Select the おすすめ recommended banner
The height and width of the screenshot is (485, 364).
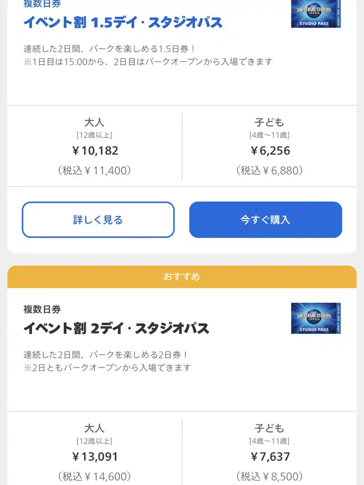point(182,277)
